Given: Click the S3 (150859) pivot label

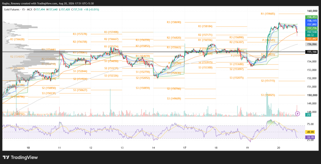Looking at the screenshot, I should [x=143, y=88].
